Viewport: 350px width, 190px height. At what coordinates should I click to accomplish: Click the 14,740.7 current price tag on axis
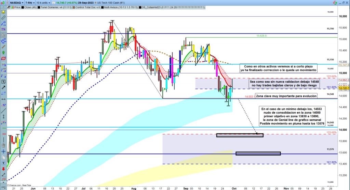pos(344,88)
